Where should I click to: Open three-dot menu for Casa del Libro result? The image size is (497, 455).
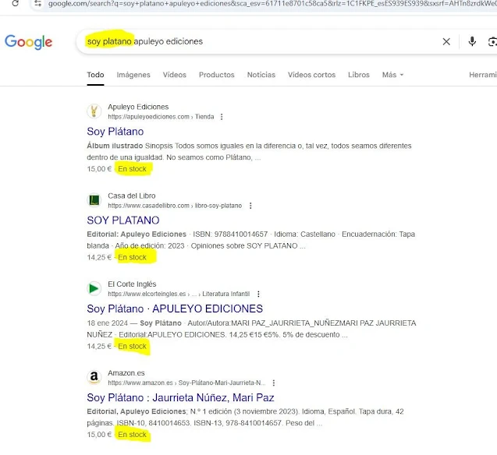pos(250,206)
